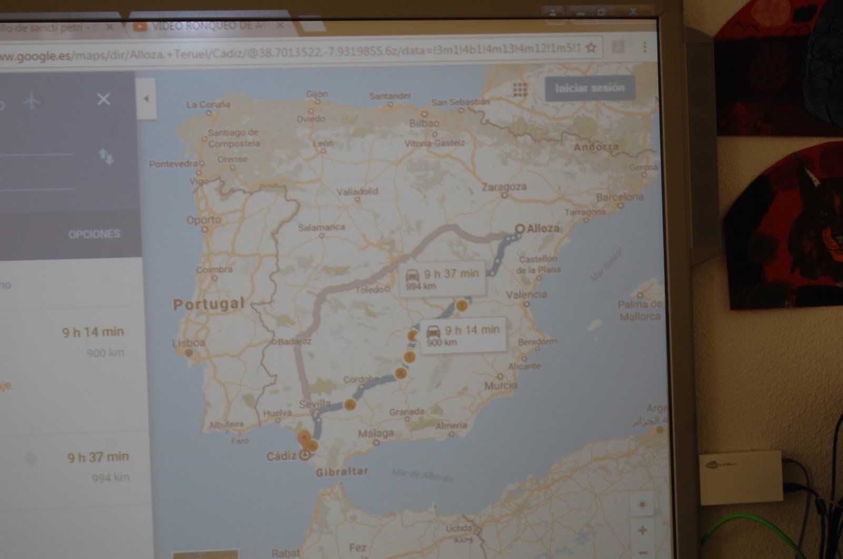Screen dimensions: 843x559
Task: Open the Google apps grid
Action: (x=519, y=90)
